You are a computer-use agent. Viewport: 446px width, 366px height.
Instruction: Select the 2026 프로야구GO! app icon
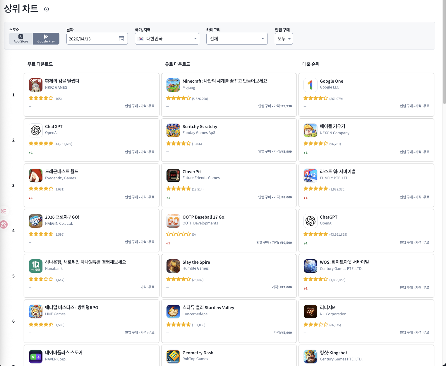(x=36, y=221)
